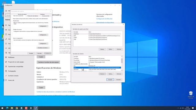This screenshot has width=196, height=110.
Task: Select OneDrive user variable row
Action: click(97, 34)
